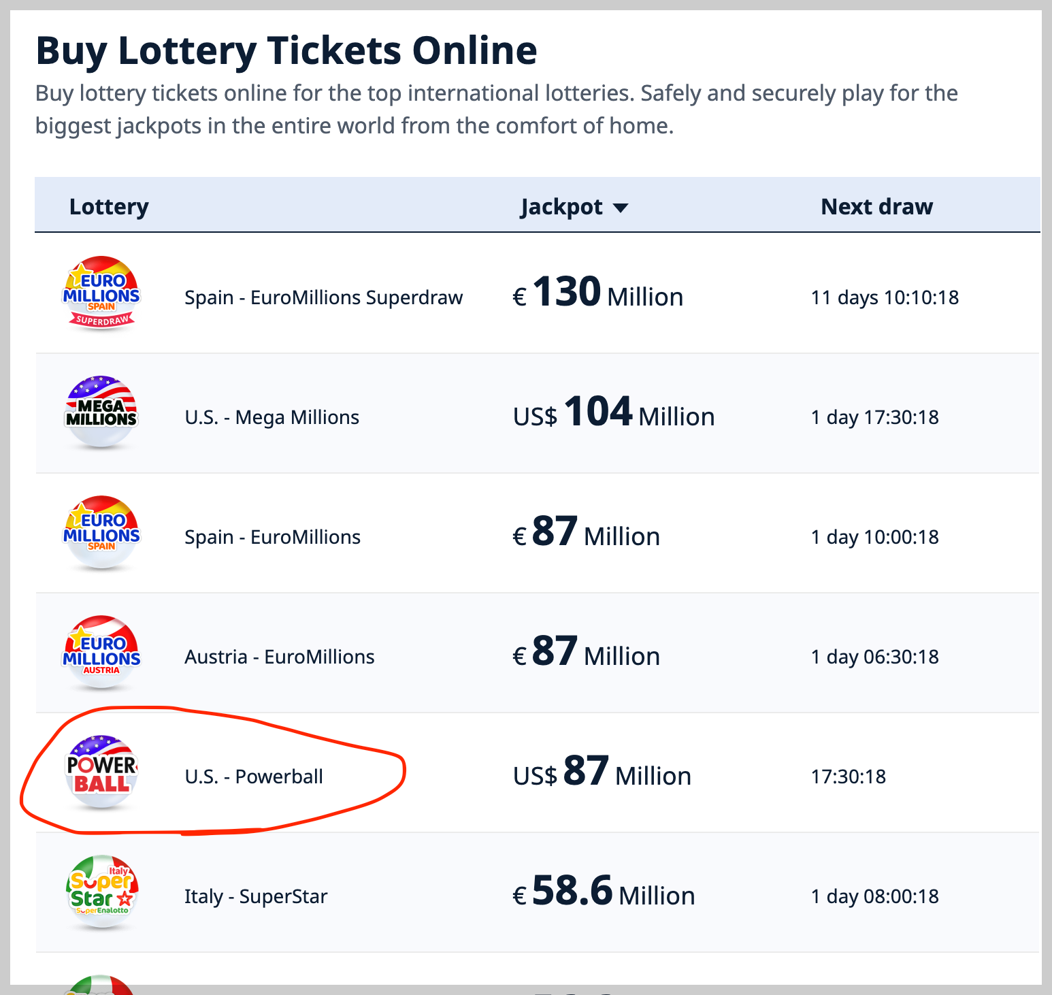Sort by Next draw column header

point(876,206)
